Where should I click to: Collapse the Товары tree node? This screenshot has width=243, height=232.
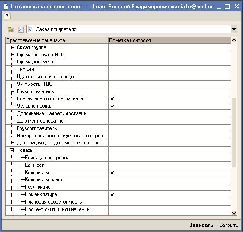pos(11,150)
